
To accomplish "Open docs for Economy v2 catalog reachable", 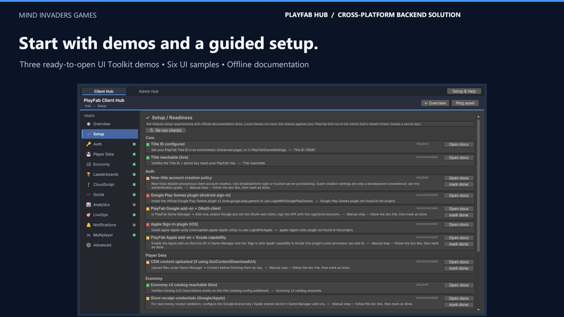I will (x=459, y=285).
